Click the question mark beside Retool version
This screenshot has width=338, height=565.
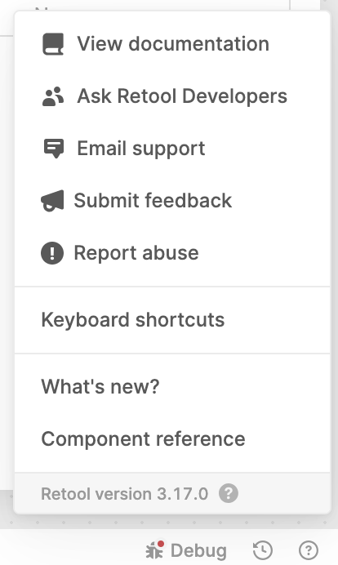pyautogui.click(x=229, y=493)
